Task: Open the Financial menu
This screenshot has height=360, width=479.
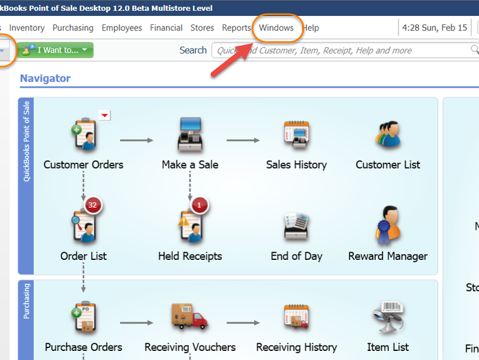Action: 166,28
